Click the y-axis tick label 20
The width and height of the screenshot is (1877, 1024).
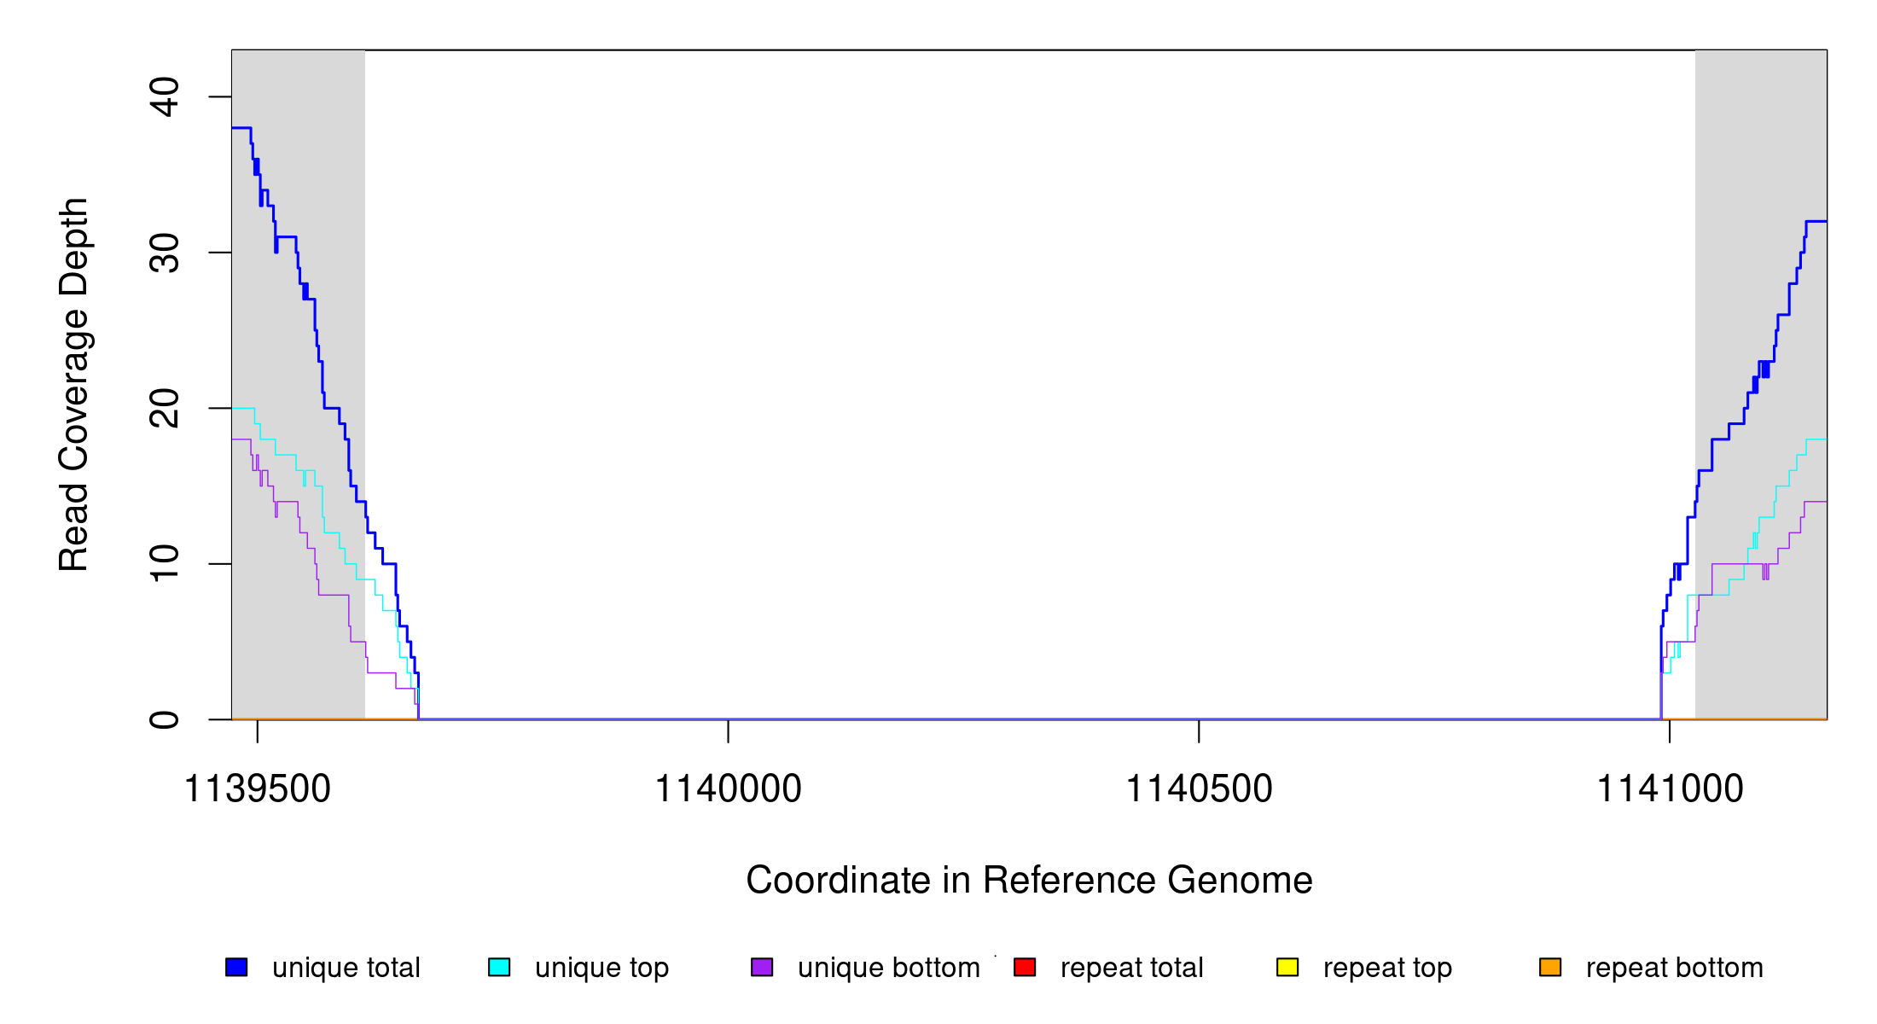pyautogui.click(x=165, y=408)
